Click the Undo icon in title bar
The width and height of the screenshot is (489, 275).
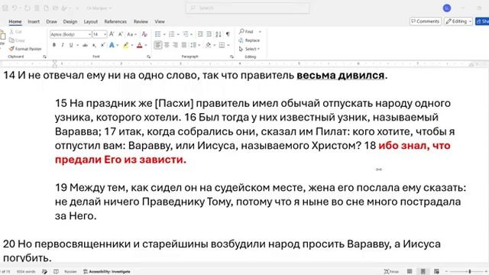[x=15, y=8]
